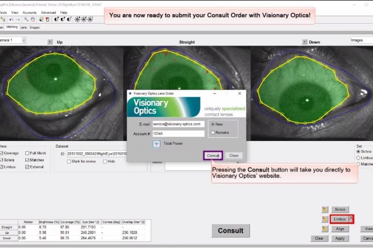Click the yellow icon beside Align button
Image resolution: width=373 pixels, height=248 pixels.
[x=325, y=229]
